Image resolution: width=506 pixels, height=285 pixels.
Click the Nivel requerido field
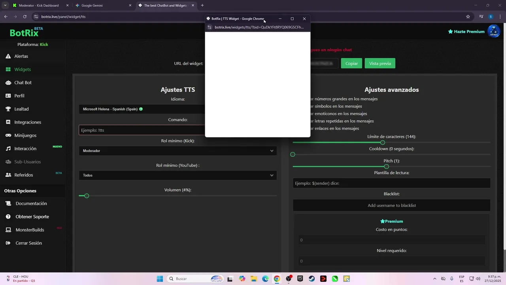pyautogui.click(x=391, y=261)
